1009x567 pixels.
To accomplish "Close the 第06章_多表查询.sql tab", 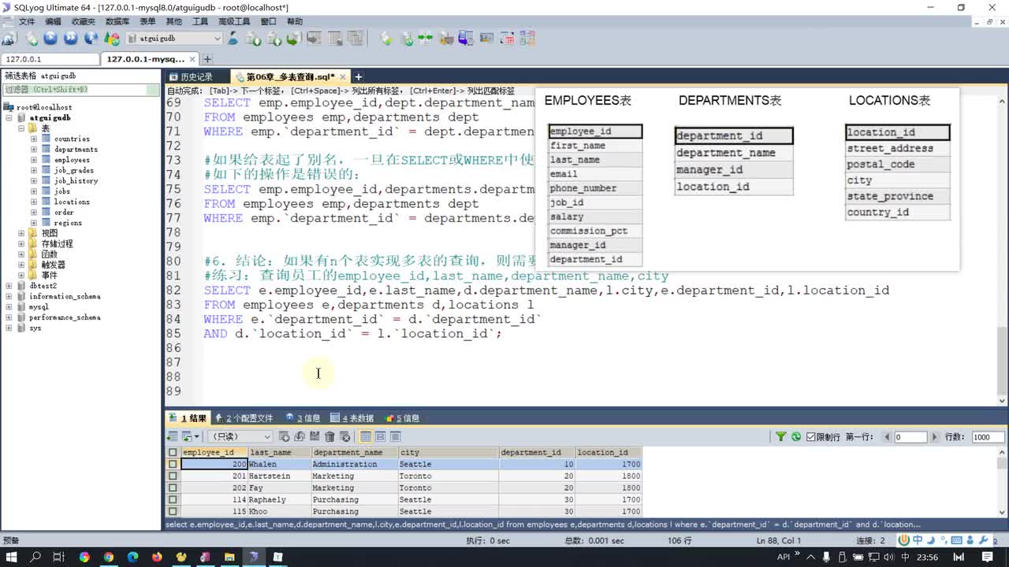I will [344, 77].
